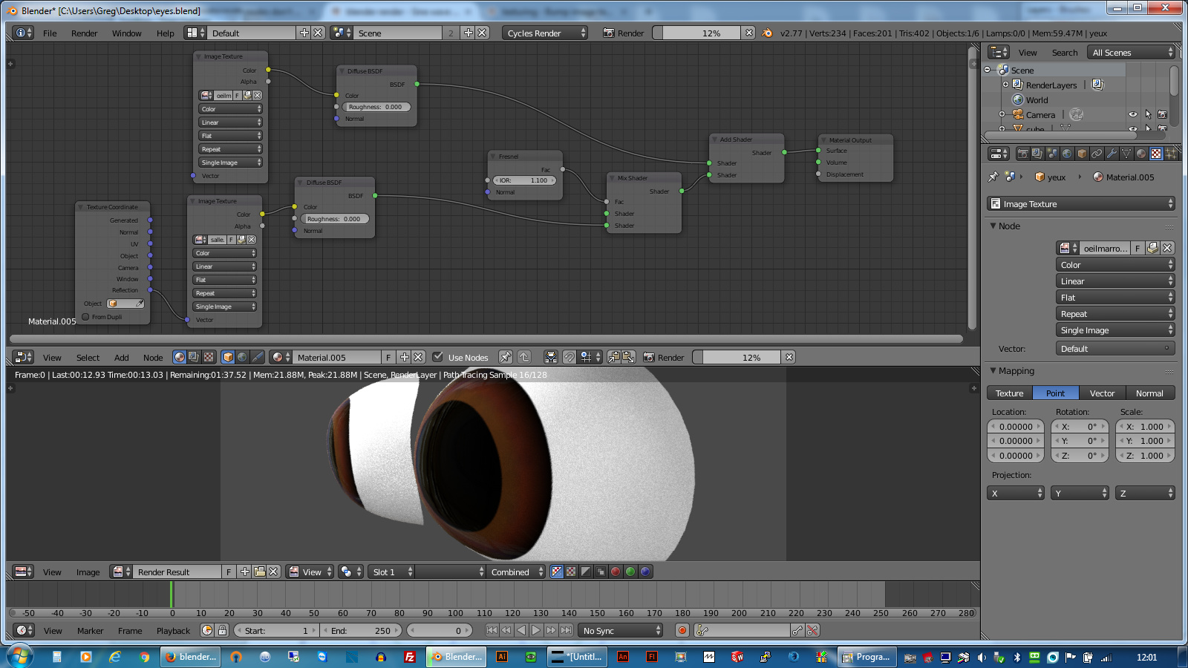The width and height of the screenshot is (1188, 668).
Task: Toggle Use Nodes checkbox
Action: coord(438,357)
